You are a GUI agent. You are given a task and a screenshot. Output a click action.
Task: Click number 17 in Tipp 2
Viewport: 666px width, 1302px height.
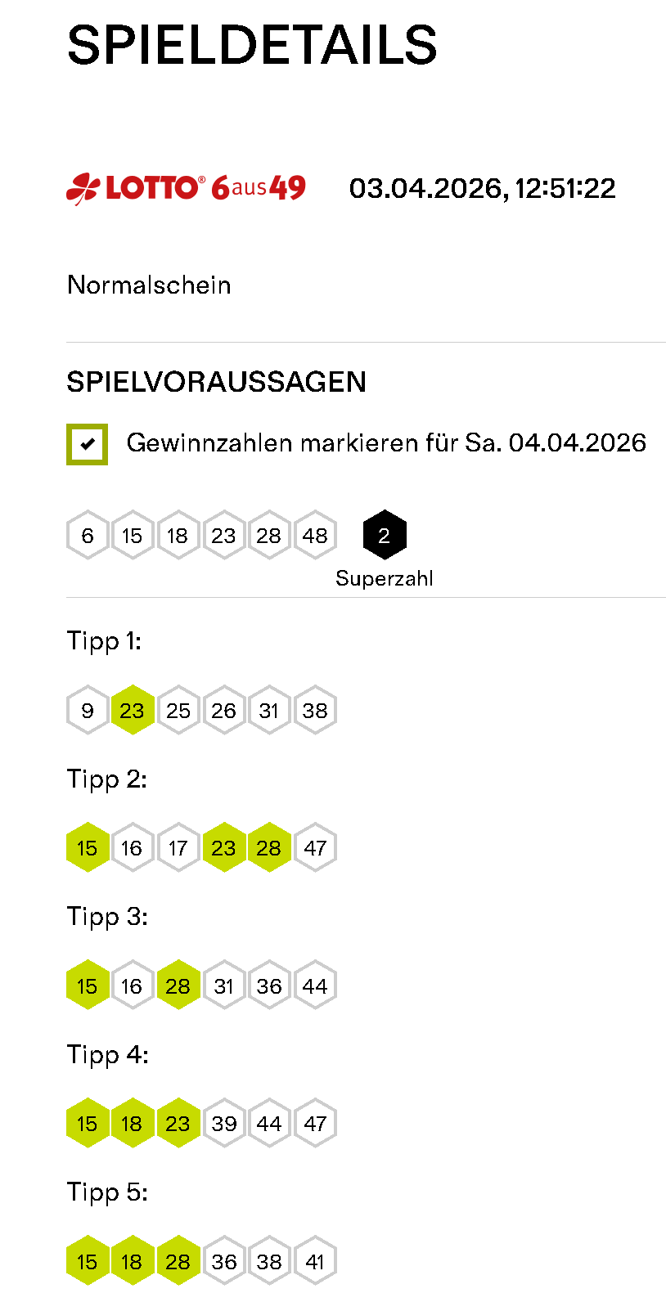pos(178,848)
